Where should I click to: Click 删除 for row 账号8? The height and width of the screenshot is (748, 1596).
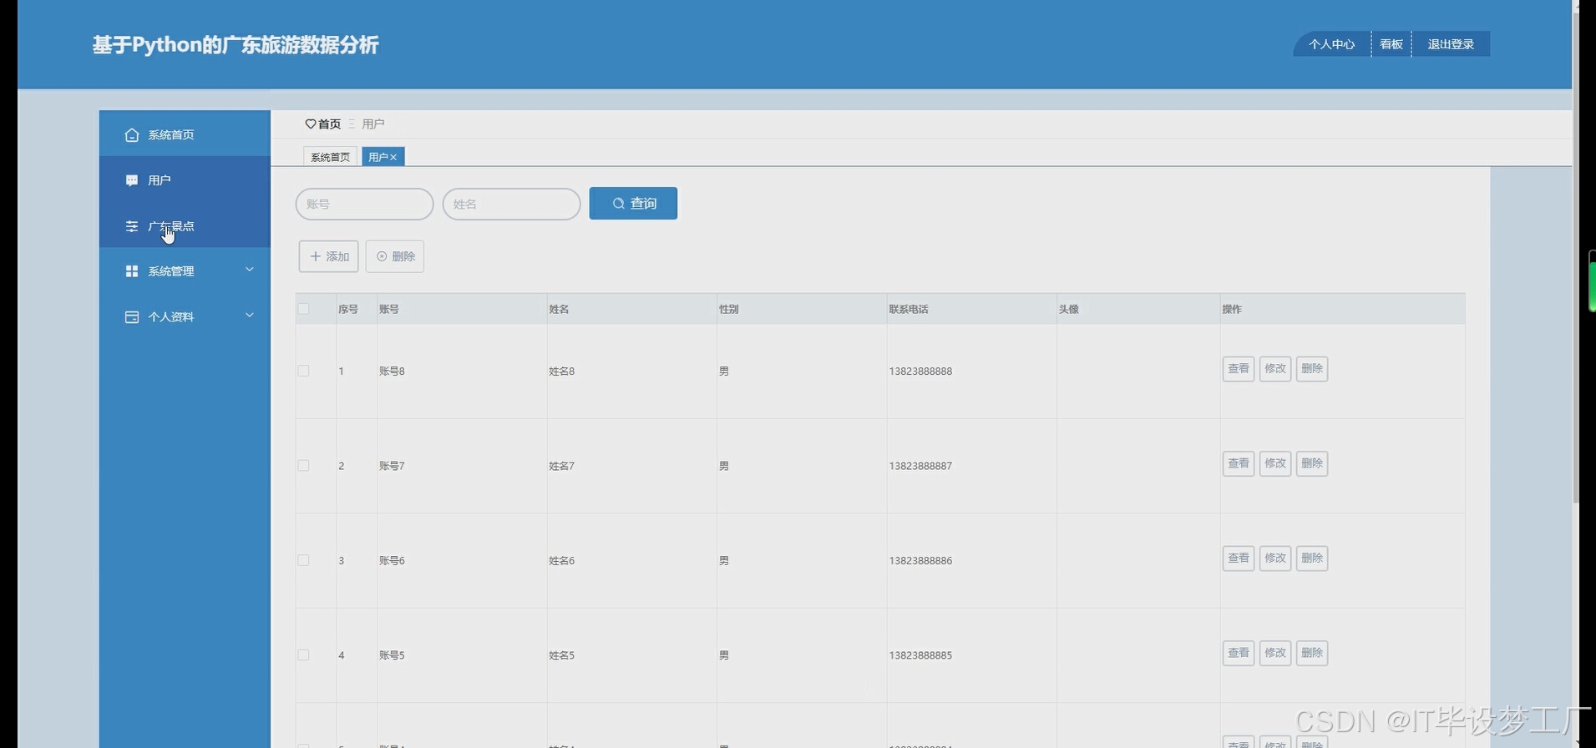point(1312,369)
